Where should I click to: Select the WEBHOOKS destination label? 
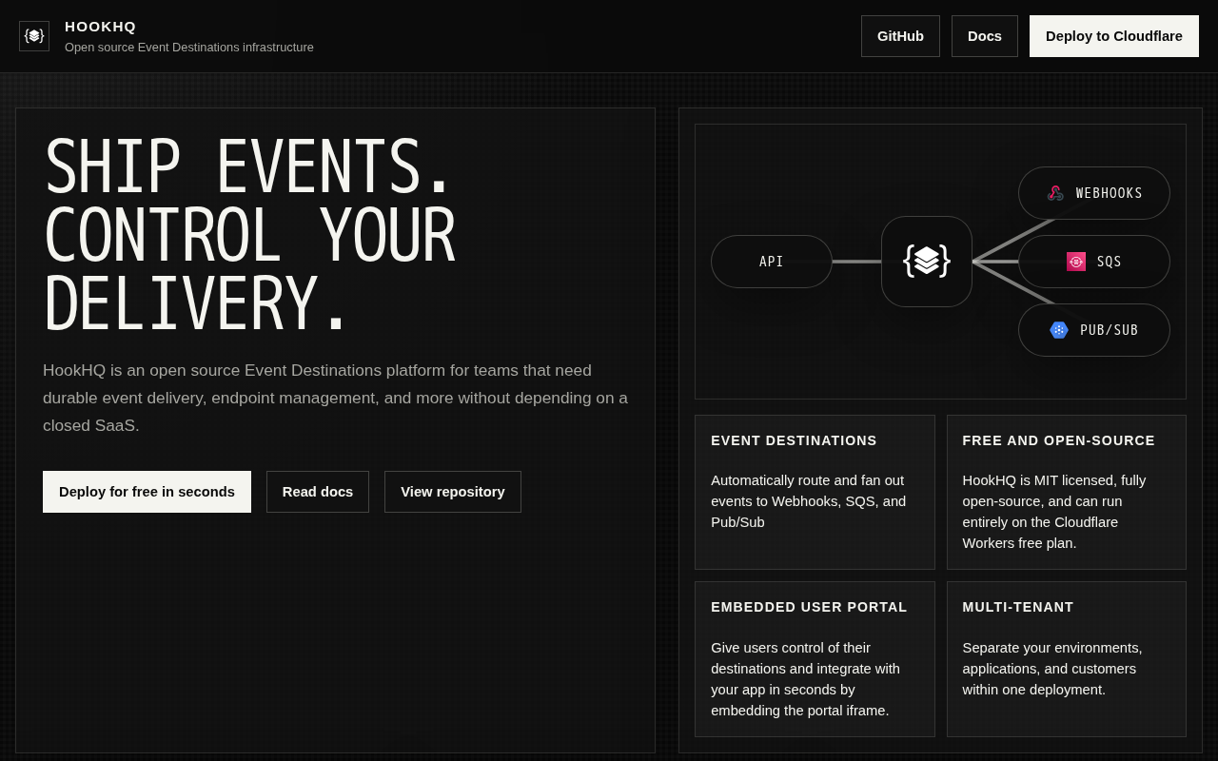point(1110,193)
